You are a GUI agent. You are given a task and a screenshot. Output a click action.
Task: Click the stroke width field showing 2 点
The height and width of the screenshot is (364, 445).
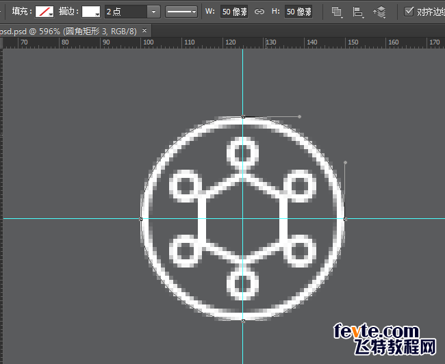(x=126, y=12)
